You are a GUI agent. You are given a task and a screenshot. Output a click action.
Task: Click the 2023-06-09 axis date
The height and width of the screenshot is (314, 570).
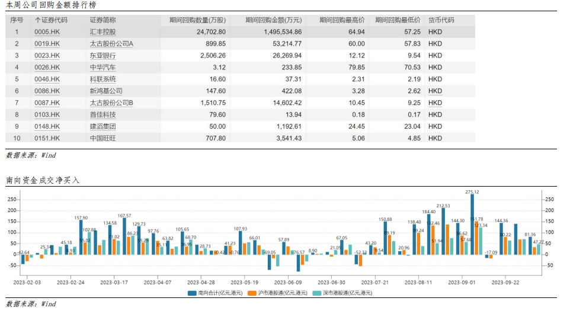[x=288, y=283]
